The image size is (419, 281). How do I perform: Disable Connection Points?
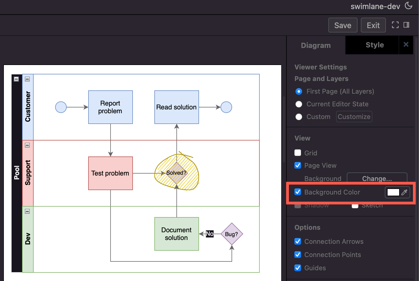[298, 255]
